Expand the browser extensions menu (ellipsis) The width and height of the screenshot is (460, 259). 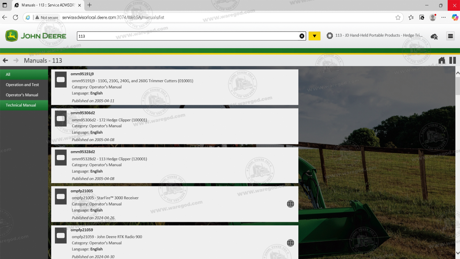pyautogui.click(x=443, y=18)
